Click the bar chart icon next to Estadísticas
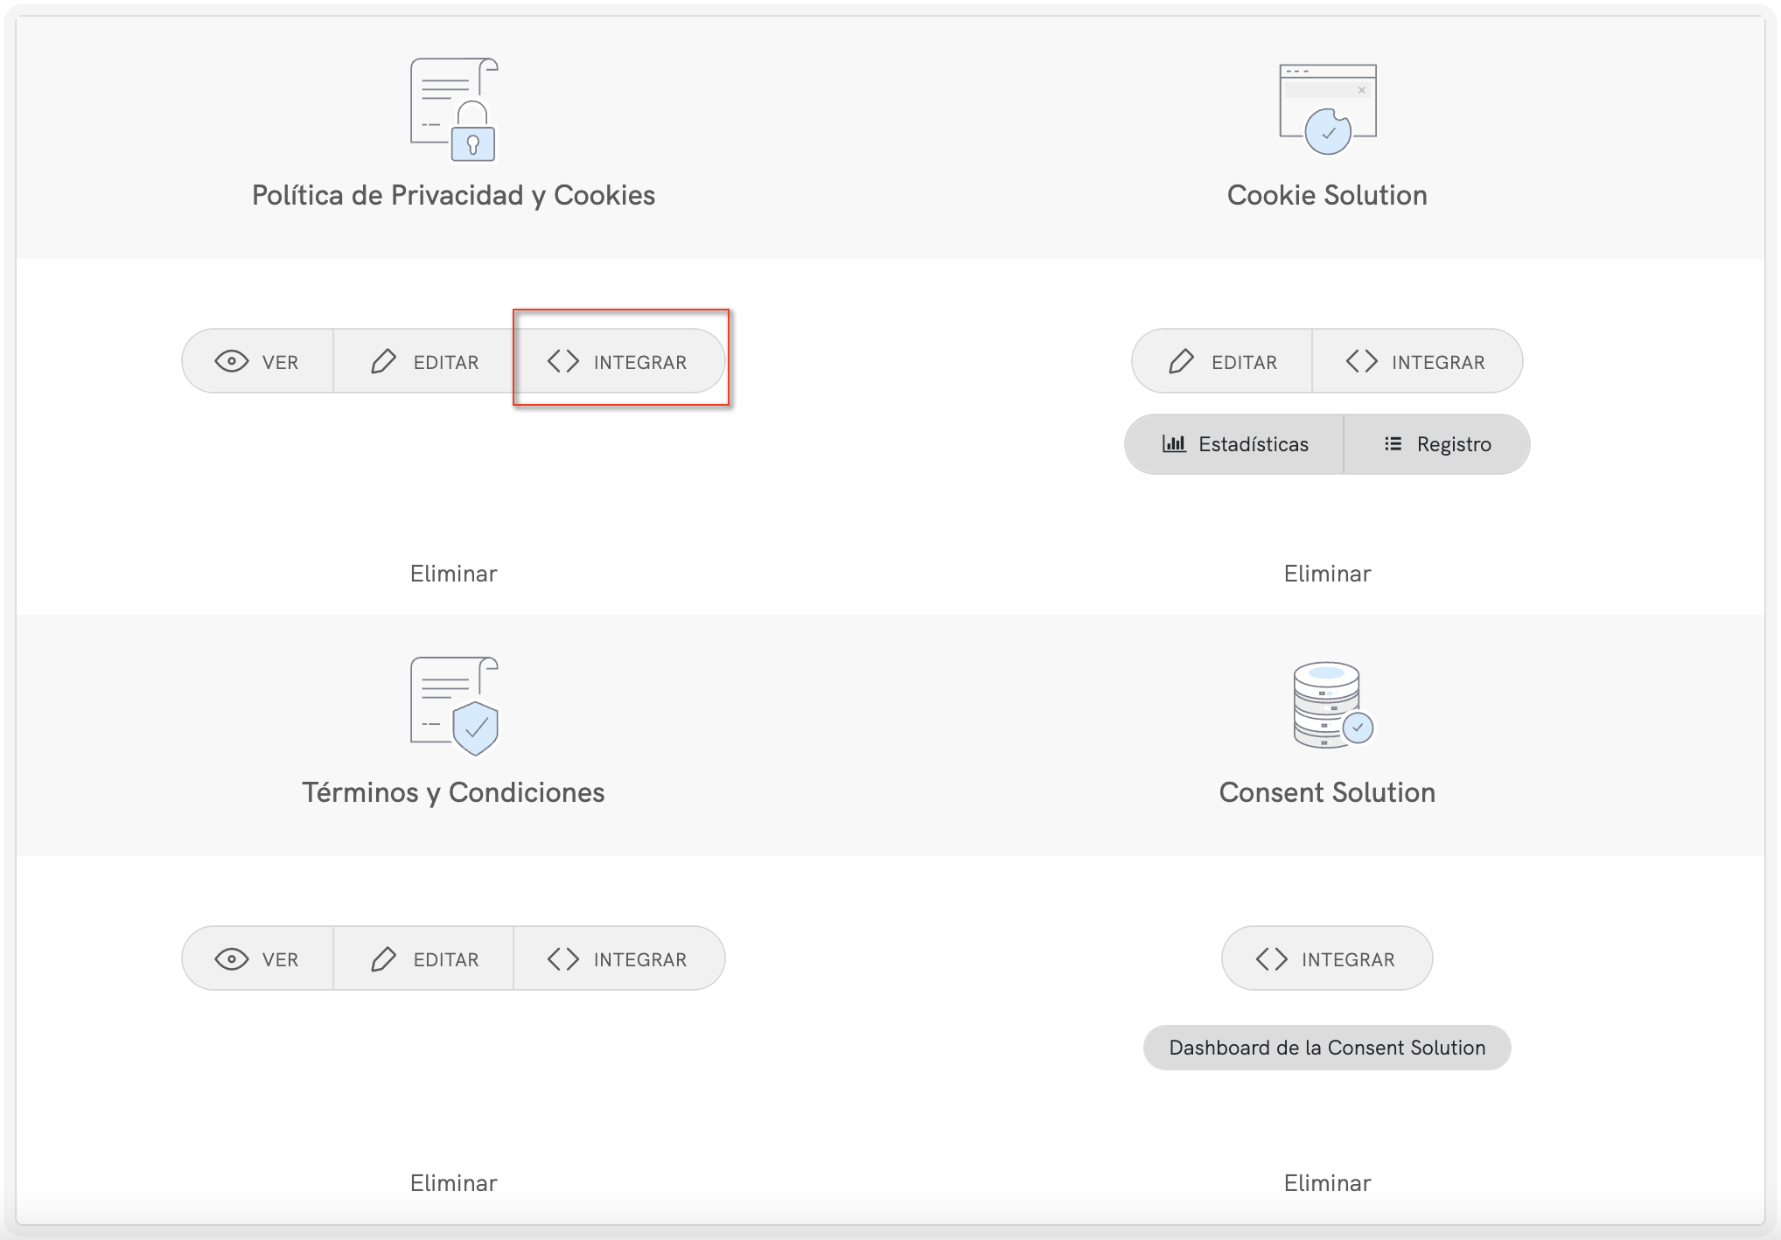The height and width of the screenshot is (1240, 1781). tap(1175, 443)
